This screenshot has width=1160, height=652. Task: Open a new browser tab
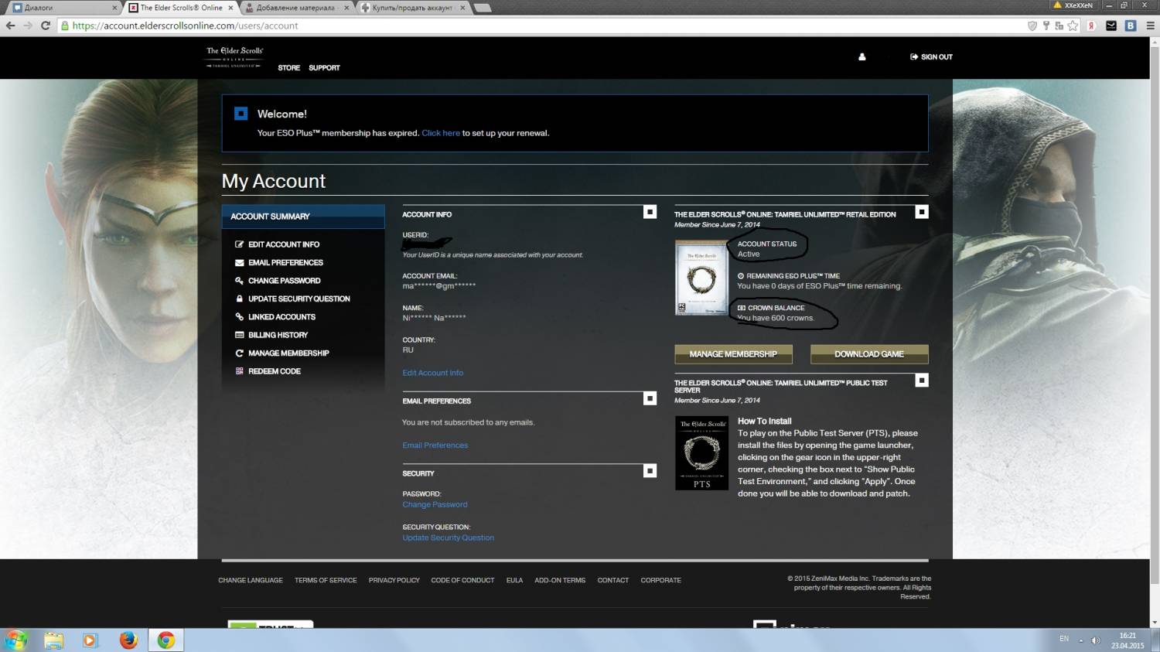click(x=483, y=8)
